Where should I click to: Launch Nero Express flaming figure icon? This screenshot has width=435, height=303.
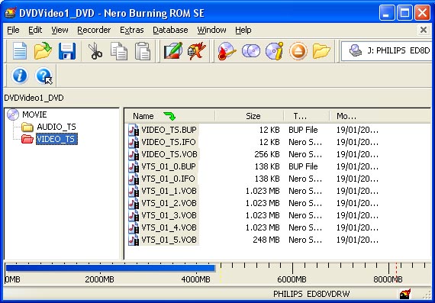point(196,51)
